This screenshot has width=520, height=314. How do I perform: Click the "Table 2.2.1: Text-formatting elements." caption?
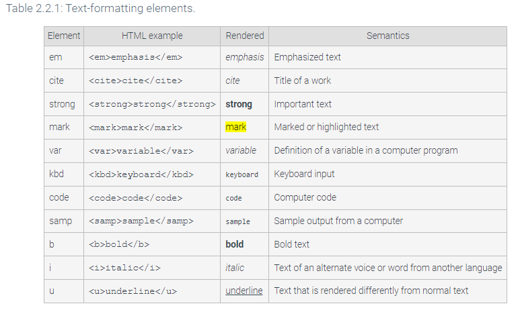[x=100, y=9]
